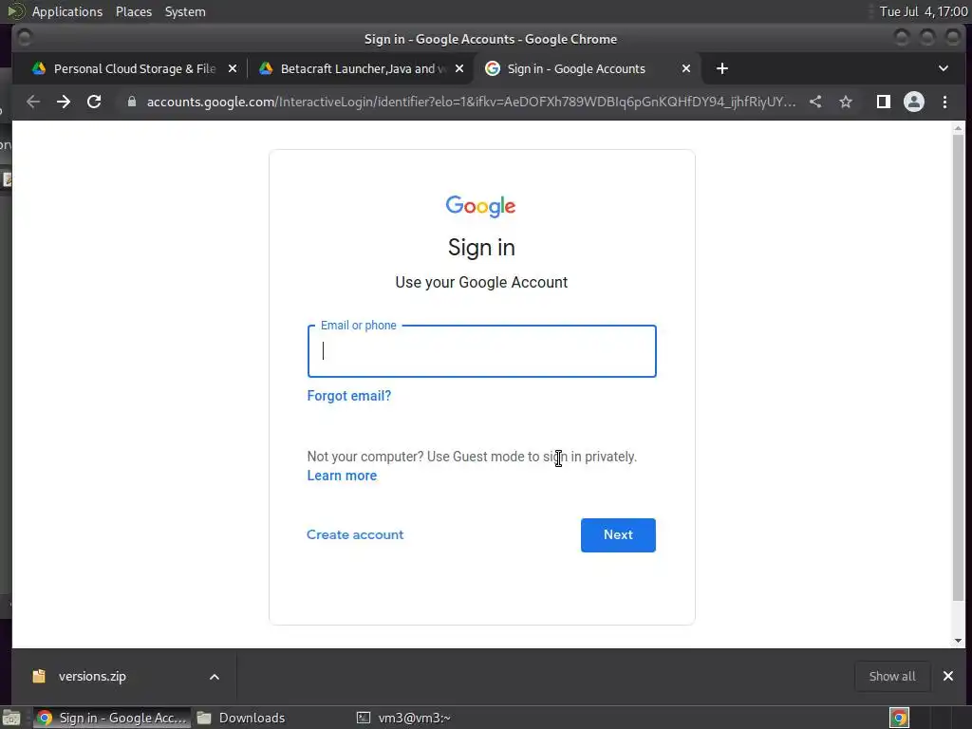Close the Sign in - Google Accounts tab
972x729 pixels.
686,68
